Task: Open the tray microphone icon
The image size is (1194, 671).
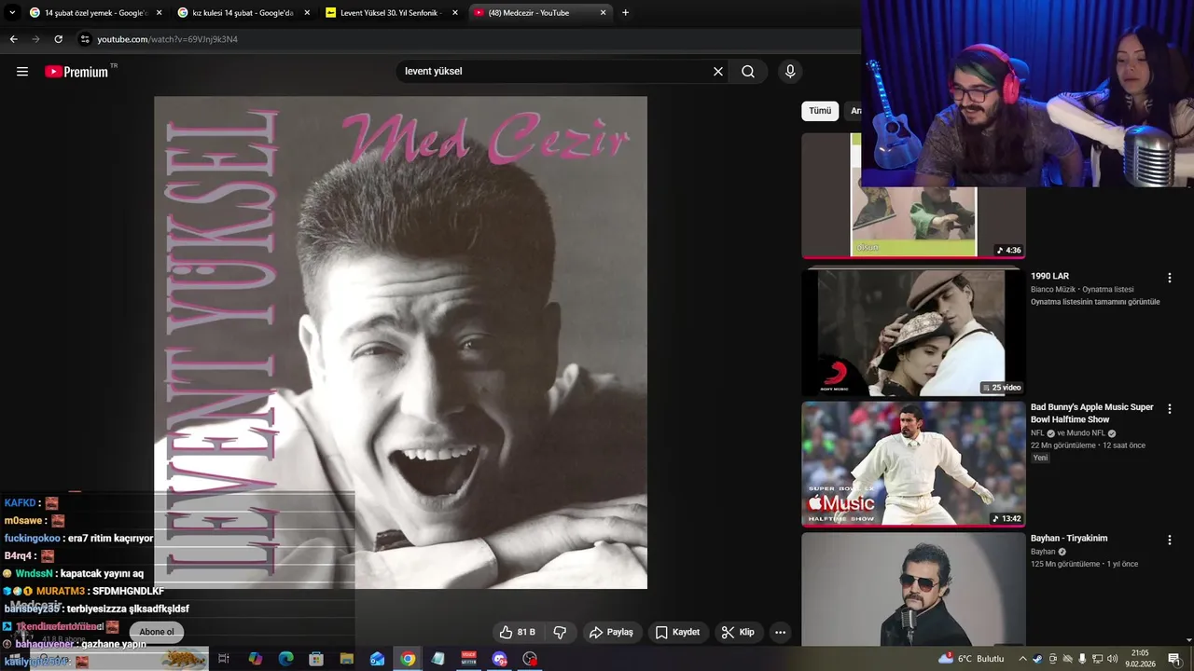Action: 1082,659
